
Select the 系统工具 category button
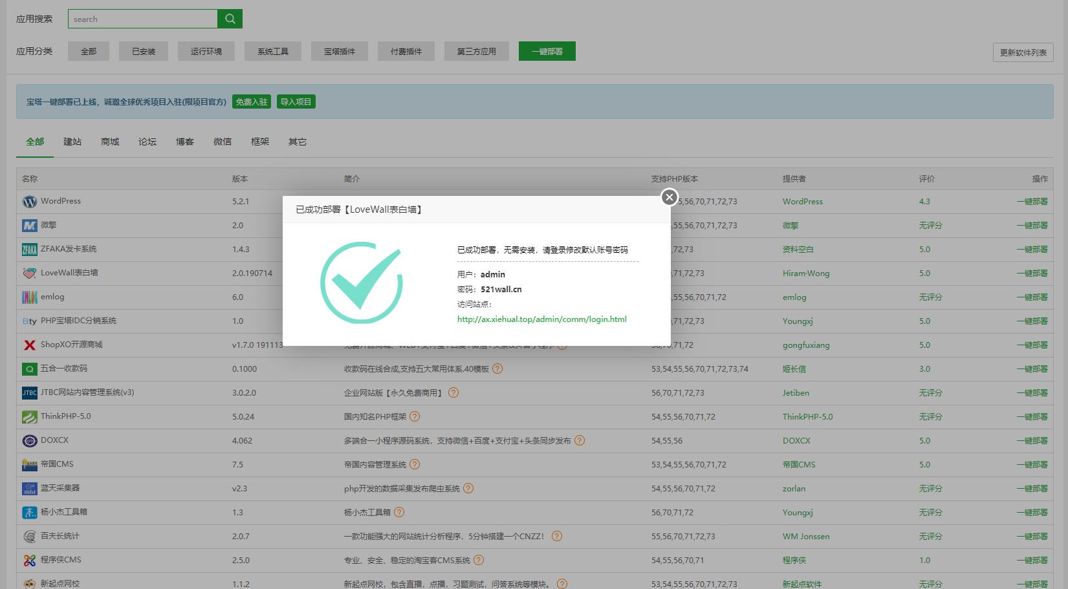point(273,51)
